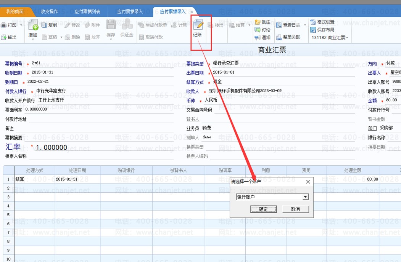
Task: Click the 部门 link label
Action: pos(372,128)
